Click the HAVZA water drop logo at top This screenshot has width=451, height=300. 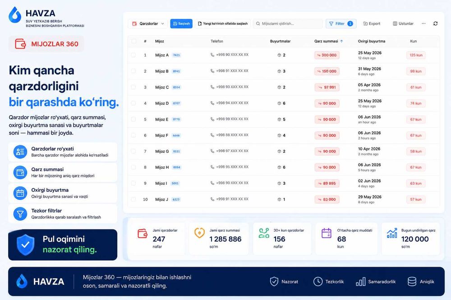click(x=15, y=15)
